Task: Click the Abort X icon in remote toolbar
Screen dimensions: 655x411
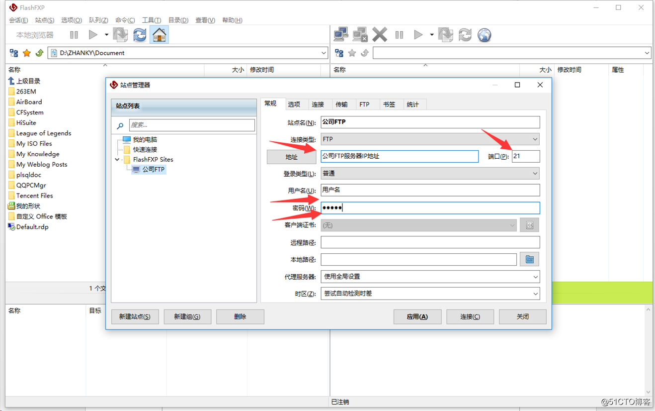Action: tap(380, 35)
